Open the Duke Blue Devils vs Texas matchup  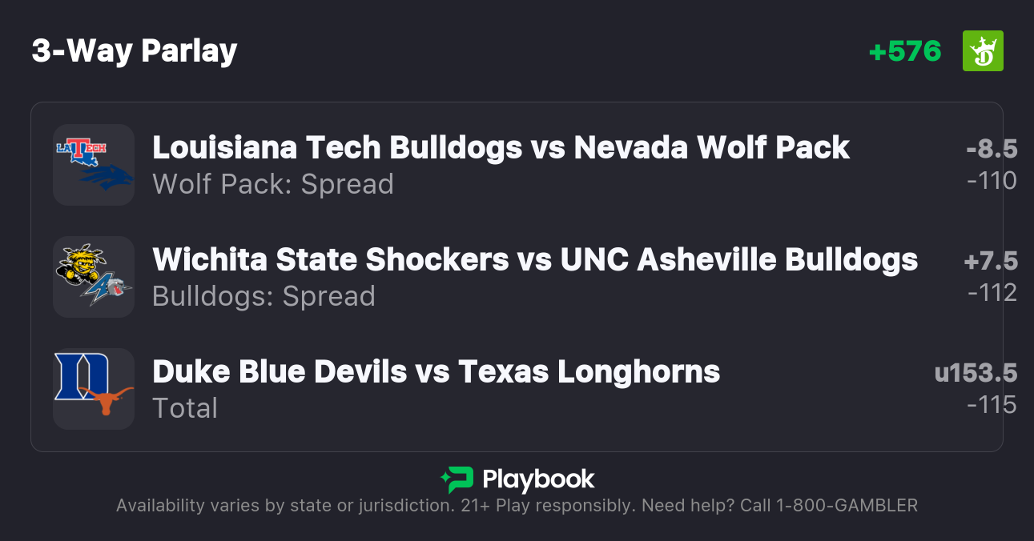pos(436,372)
